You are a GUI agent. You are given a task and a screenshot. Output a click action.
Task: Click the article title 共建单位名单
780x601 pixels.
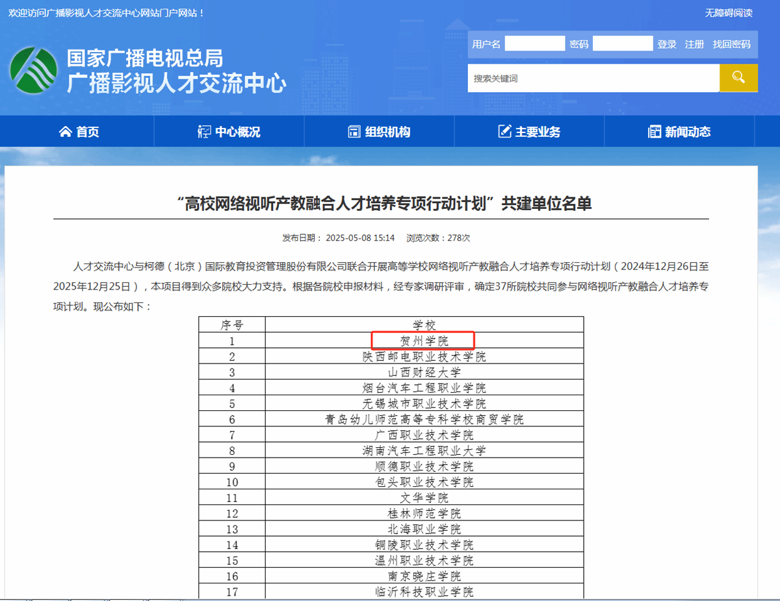pos(384,204)
